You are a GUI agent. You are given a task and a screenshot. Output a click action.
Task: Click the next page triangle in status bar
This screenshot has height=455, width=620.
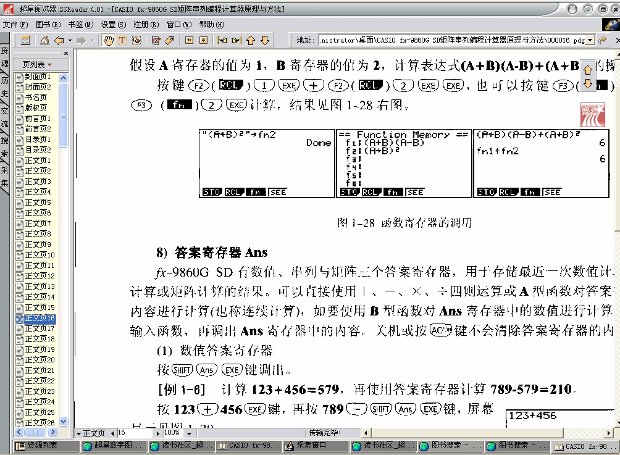click(158, 433)
